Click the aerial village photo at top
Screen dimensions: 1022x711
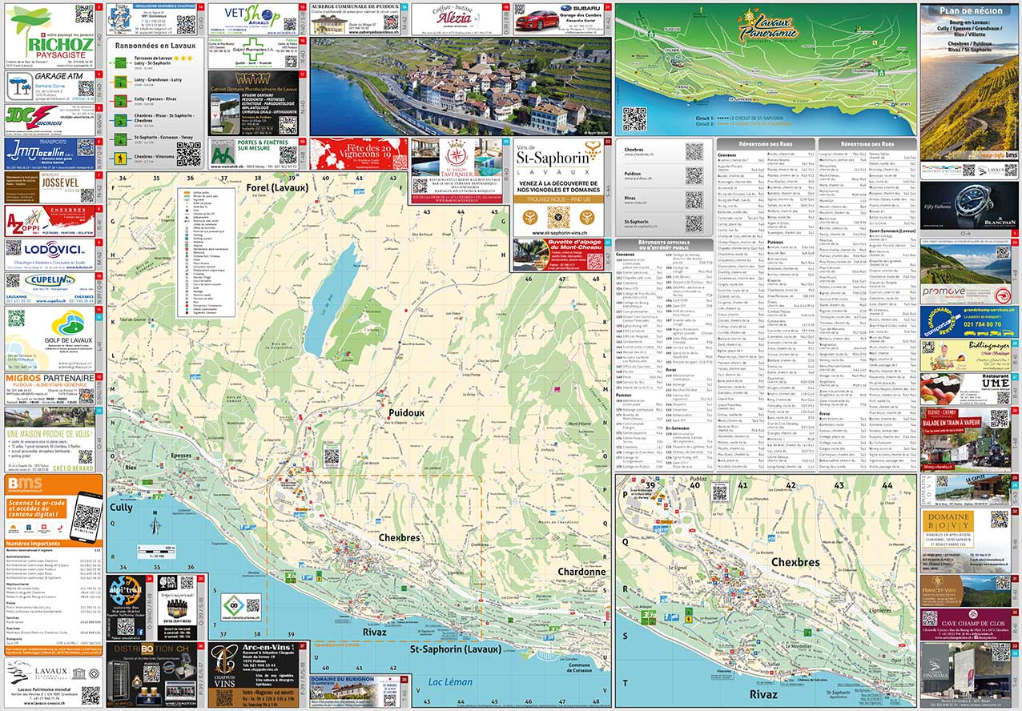tap(460, 86)
